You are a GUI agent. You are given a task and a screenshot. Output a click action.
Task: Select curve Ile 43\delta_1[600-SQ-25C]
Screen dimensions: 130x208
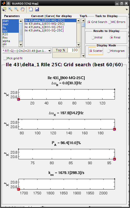click(50, 30)
